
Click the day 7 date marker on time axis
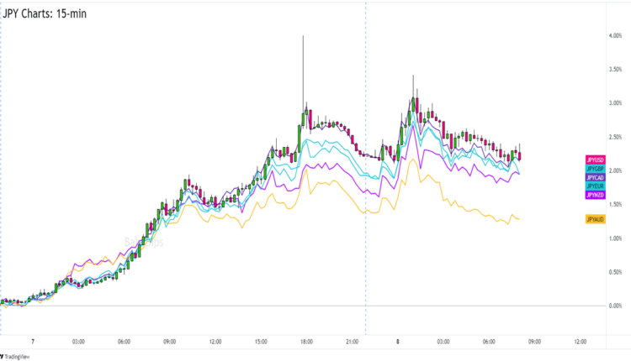[x=32, y=342]
